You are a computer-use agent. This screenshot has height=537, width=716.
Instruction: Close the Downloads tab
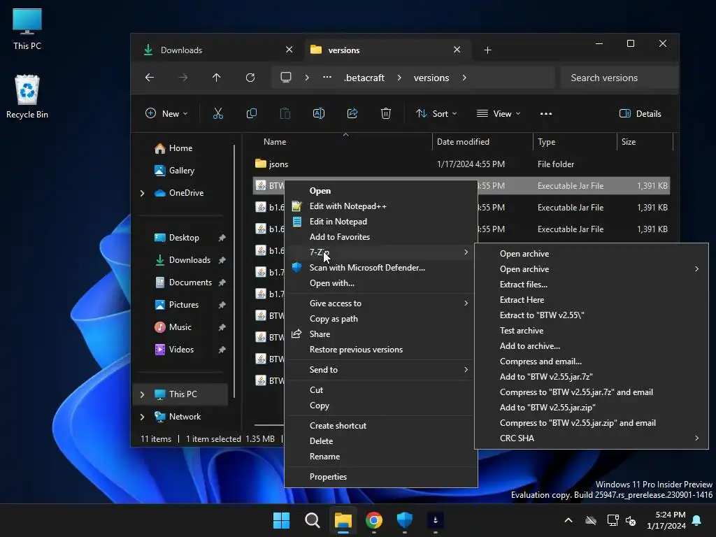(x=289, y=50)
